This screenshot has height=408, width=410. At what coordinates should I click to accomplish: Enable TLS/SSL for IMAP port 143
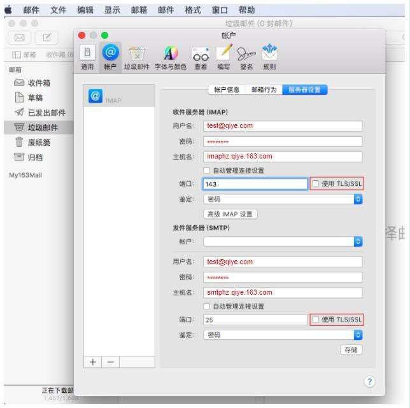coord(315,183)
